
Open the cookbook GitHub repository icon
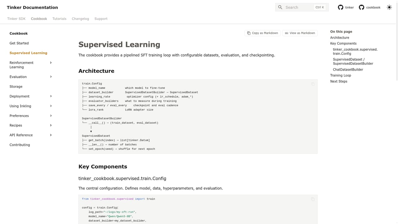pyautogui.click(x=361, y=7)
